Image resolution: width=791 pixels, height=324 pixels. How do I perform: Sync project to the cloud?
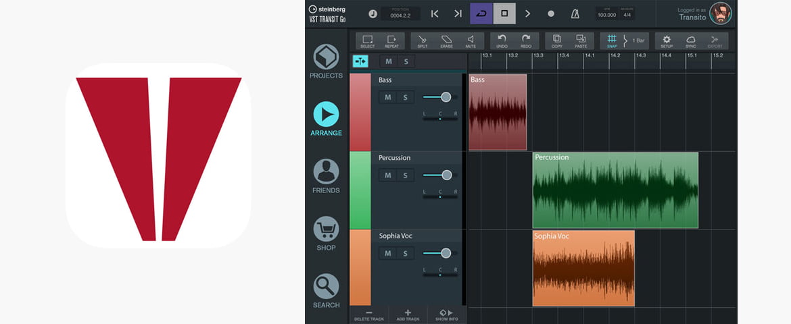coord(691,41)
